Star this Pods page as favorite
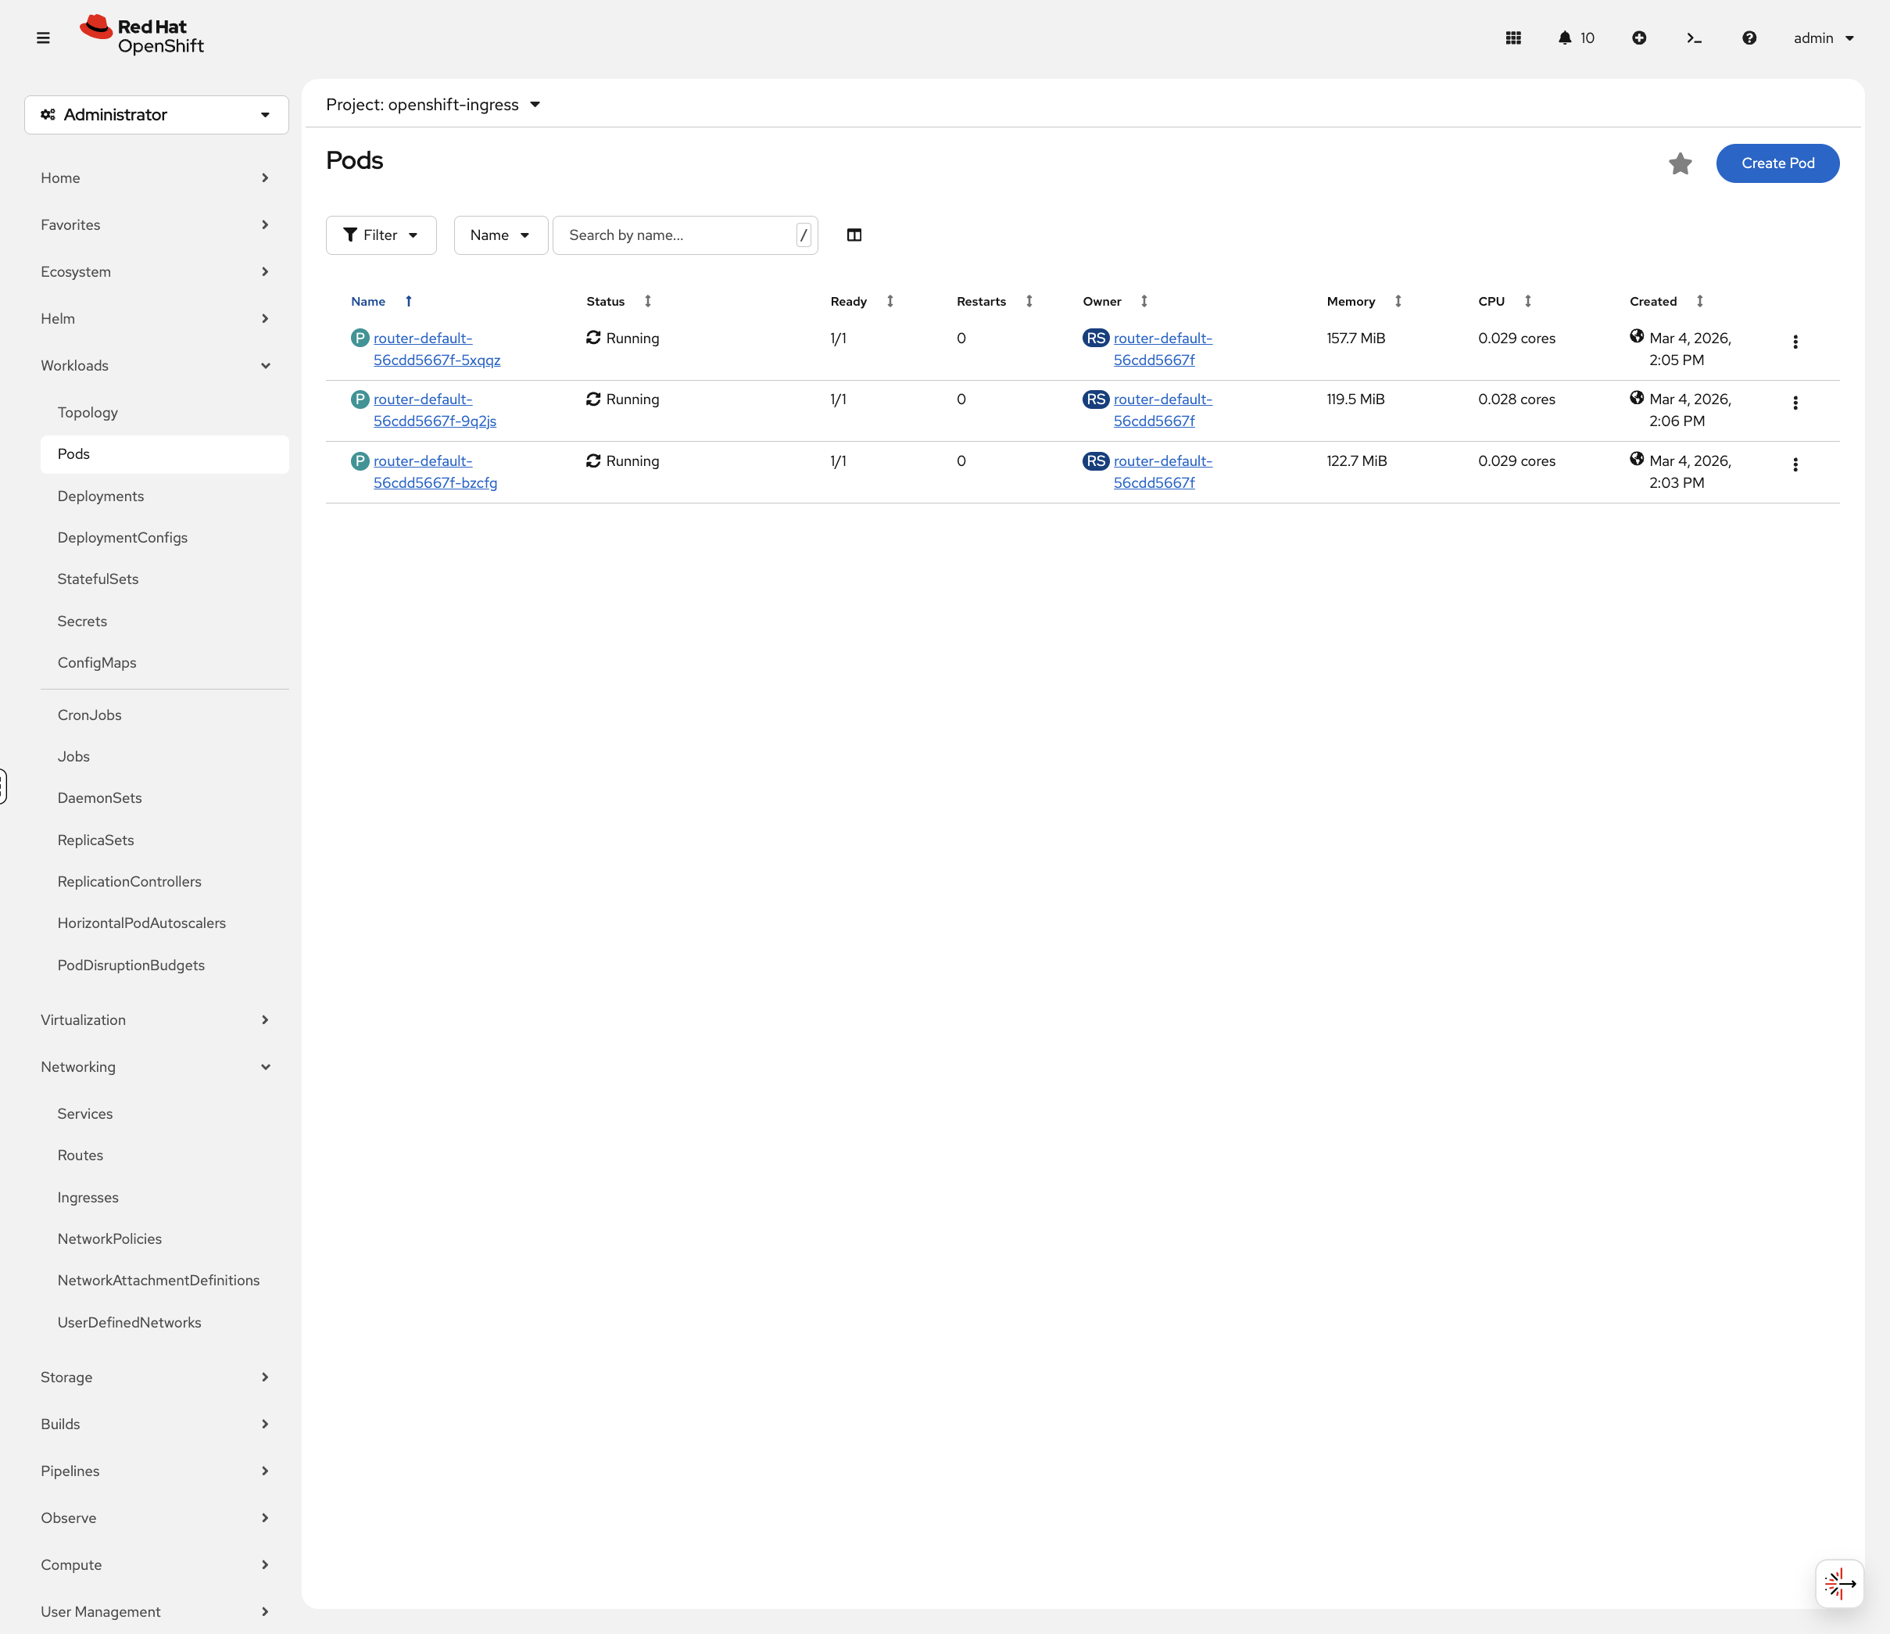This screenshot has width=1890, height=1634. point(1681,163)
